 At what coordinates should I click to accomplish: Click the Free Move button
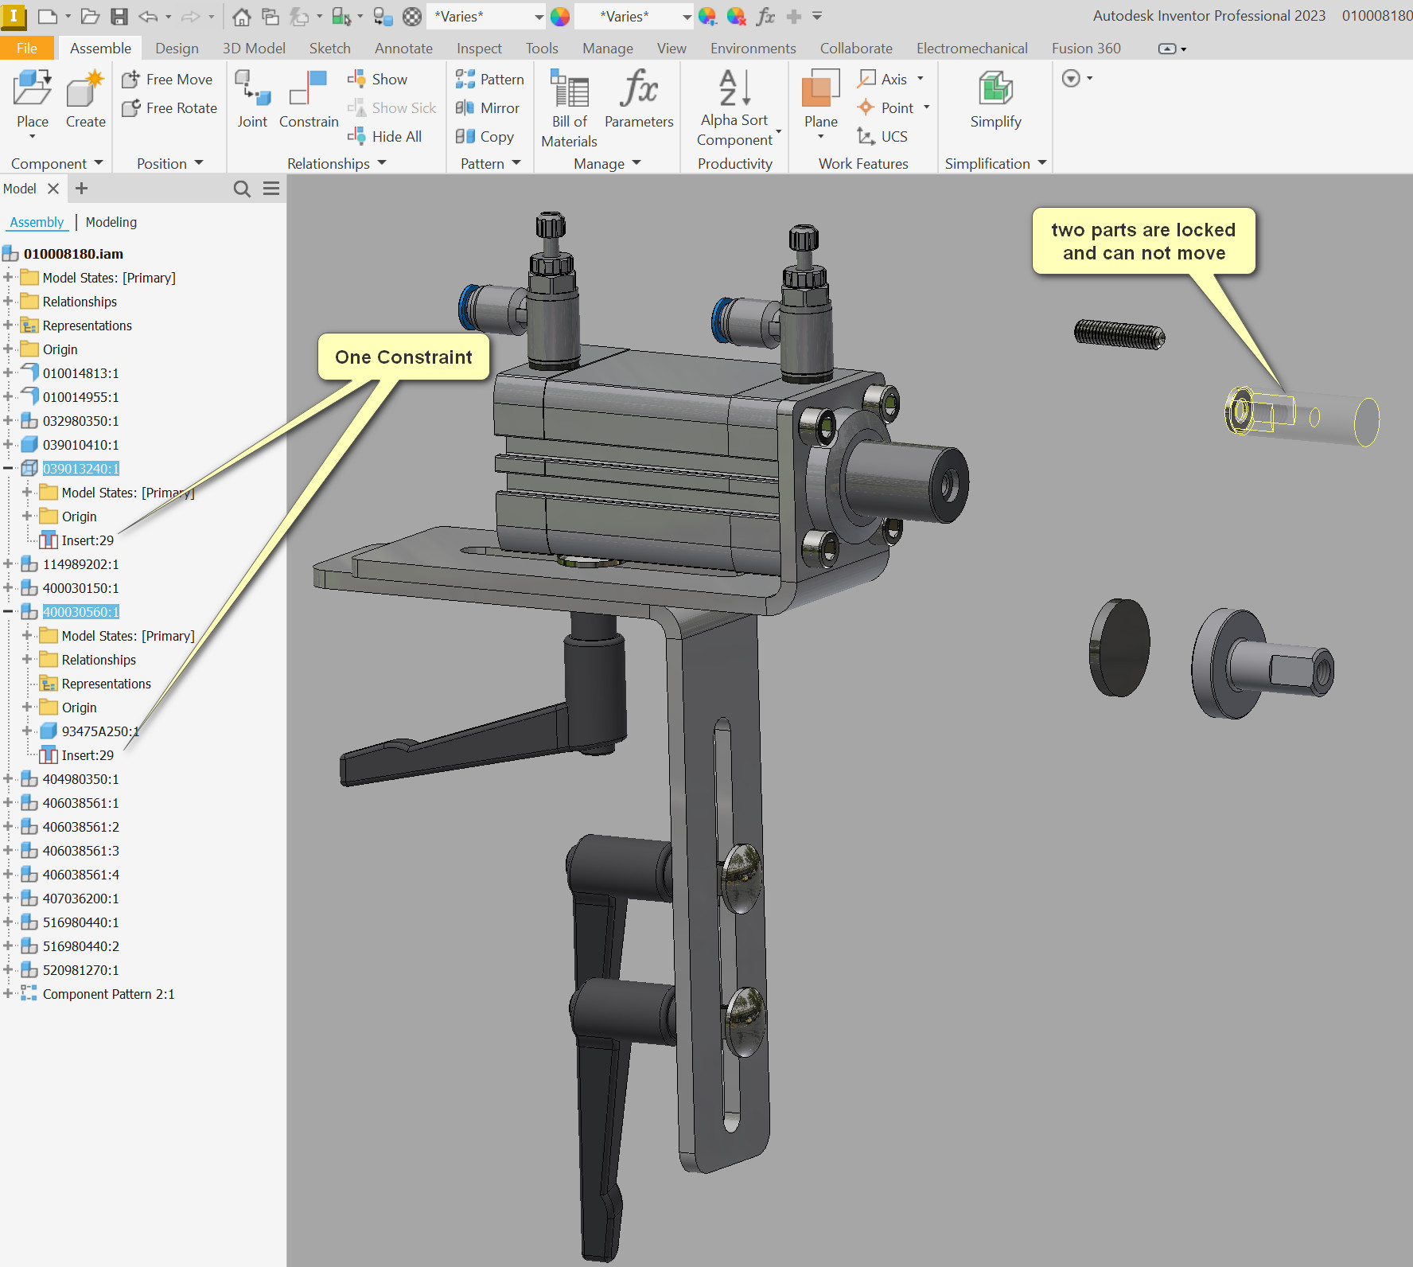[x=168, y=79]
